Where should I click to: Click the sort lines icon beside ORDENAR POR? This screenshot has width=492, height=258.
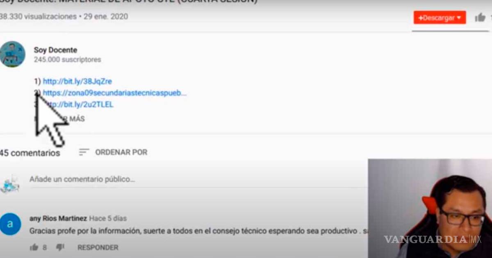click(84, 152)
